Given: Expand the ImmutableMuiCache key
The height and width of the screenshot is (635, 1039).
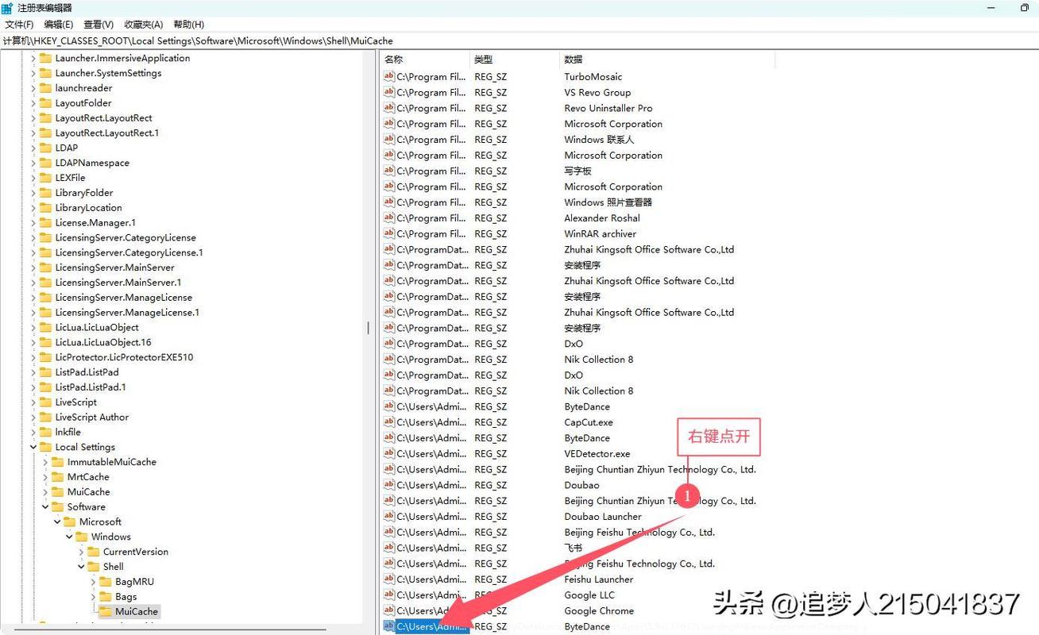Looking at the screenshot, I should coord(44,462).
